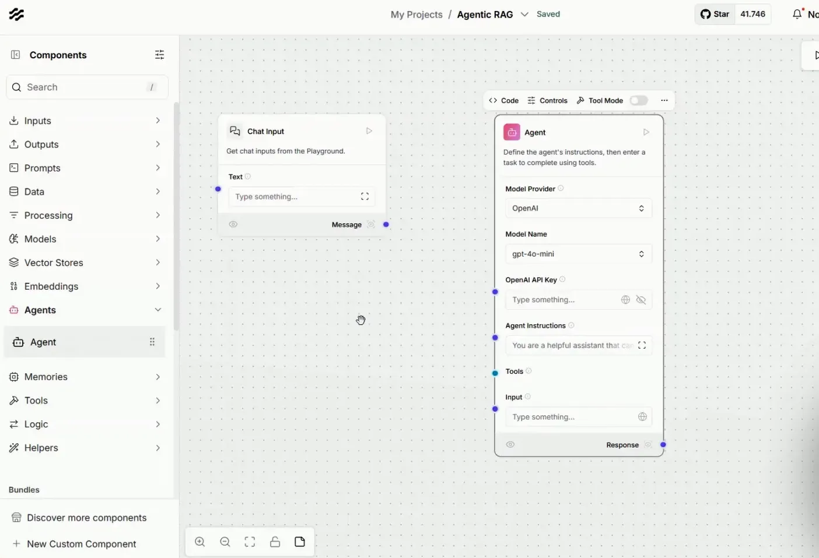Click globe icon in Agent Input field
This screenshot has width=819, height=558.
click(642, 417)
